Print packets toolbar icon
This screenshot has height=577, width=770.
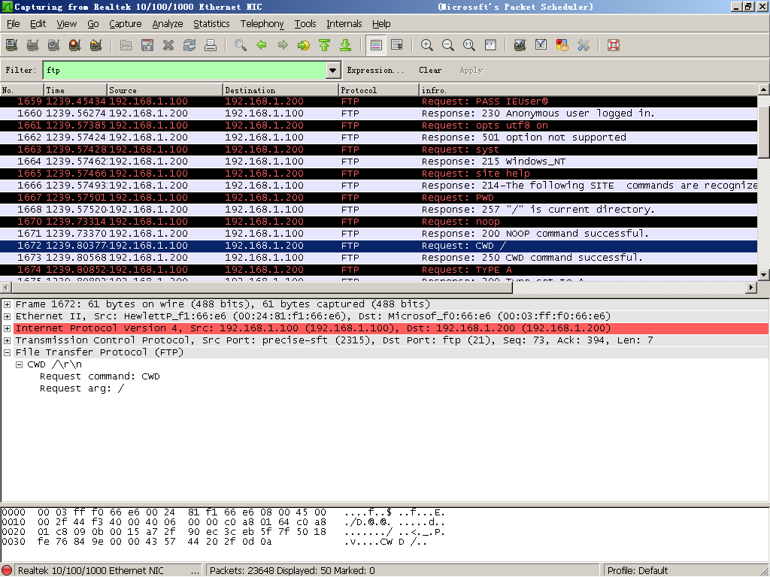coord(211,45)
